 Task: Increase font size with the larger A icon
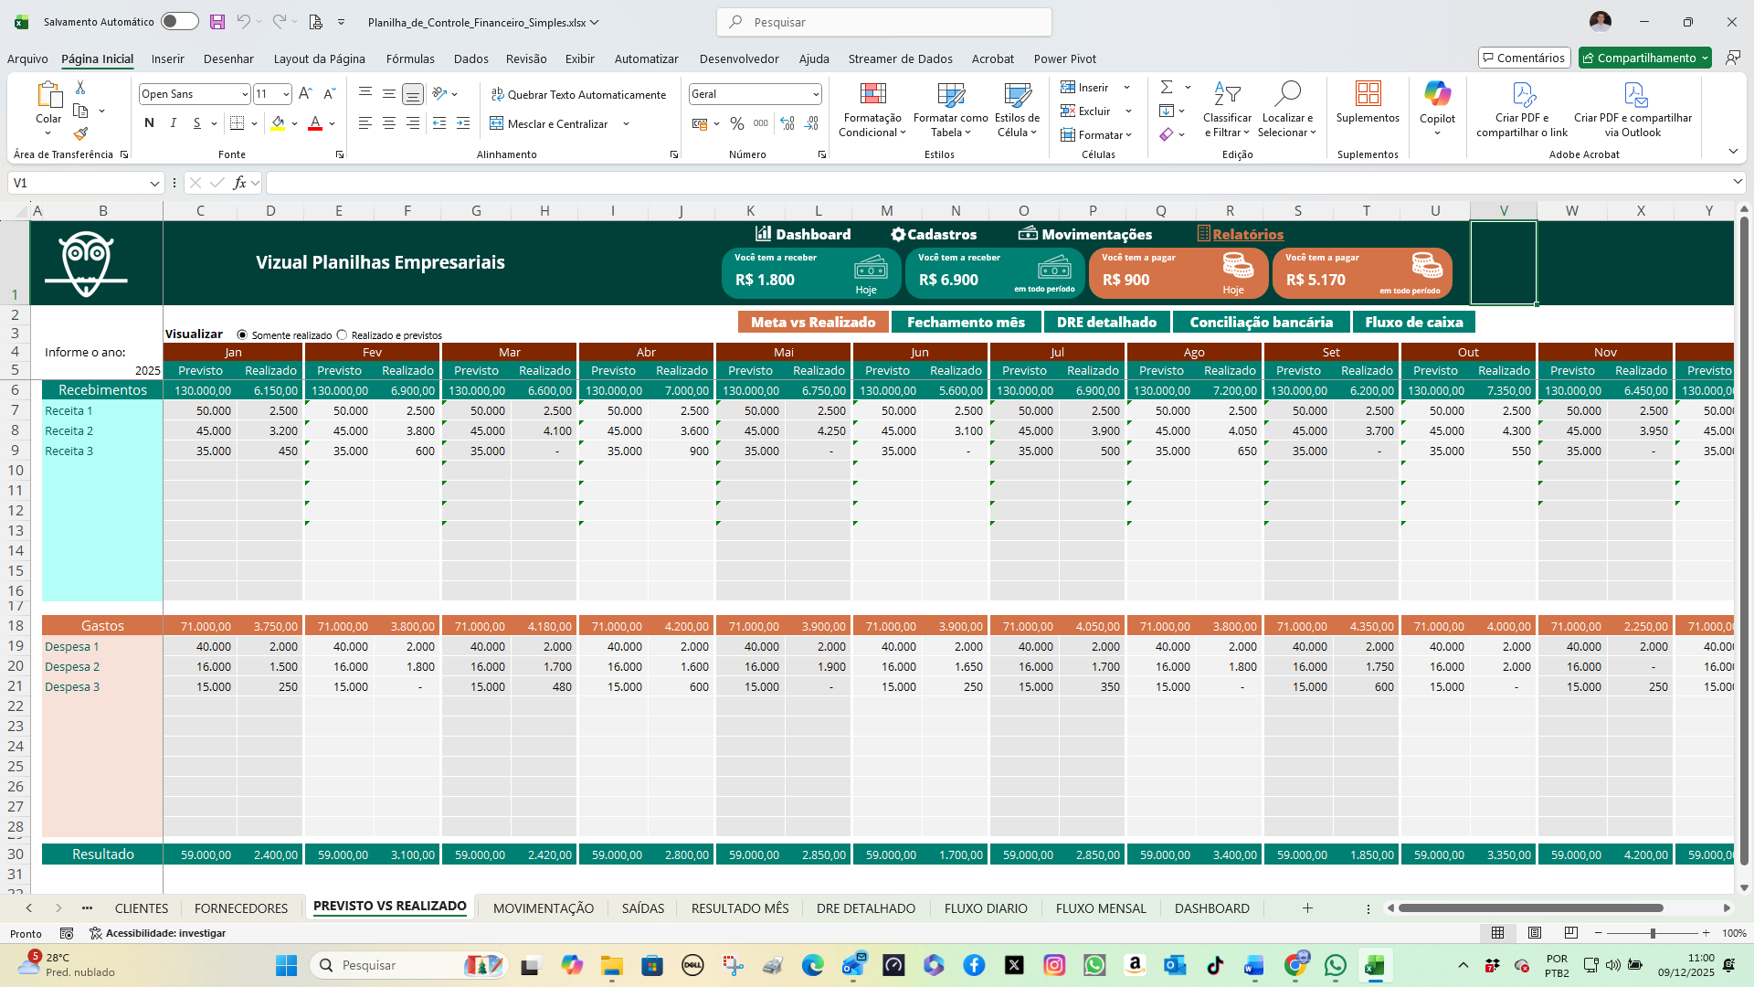(x=306, y=93)
